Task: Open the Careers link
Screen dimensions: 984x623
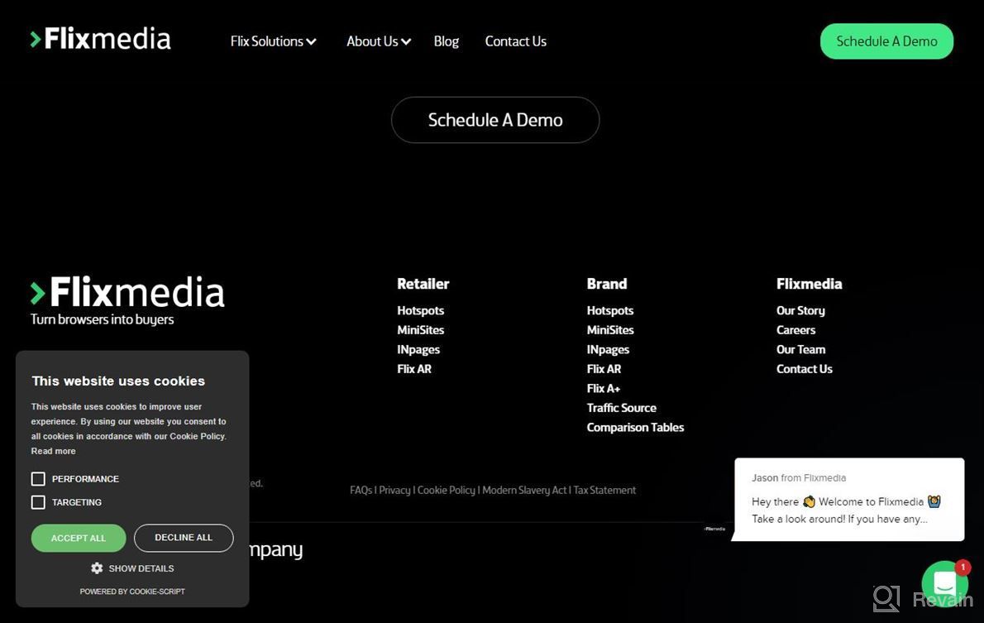Action: (x=795, y=330)
